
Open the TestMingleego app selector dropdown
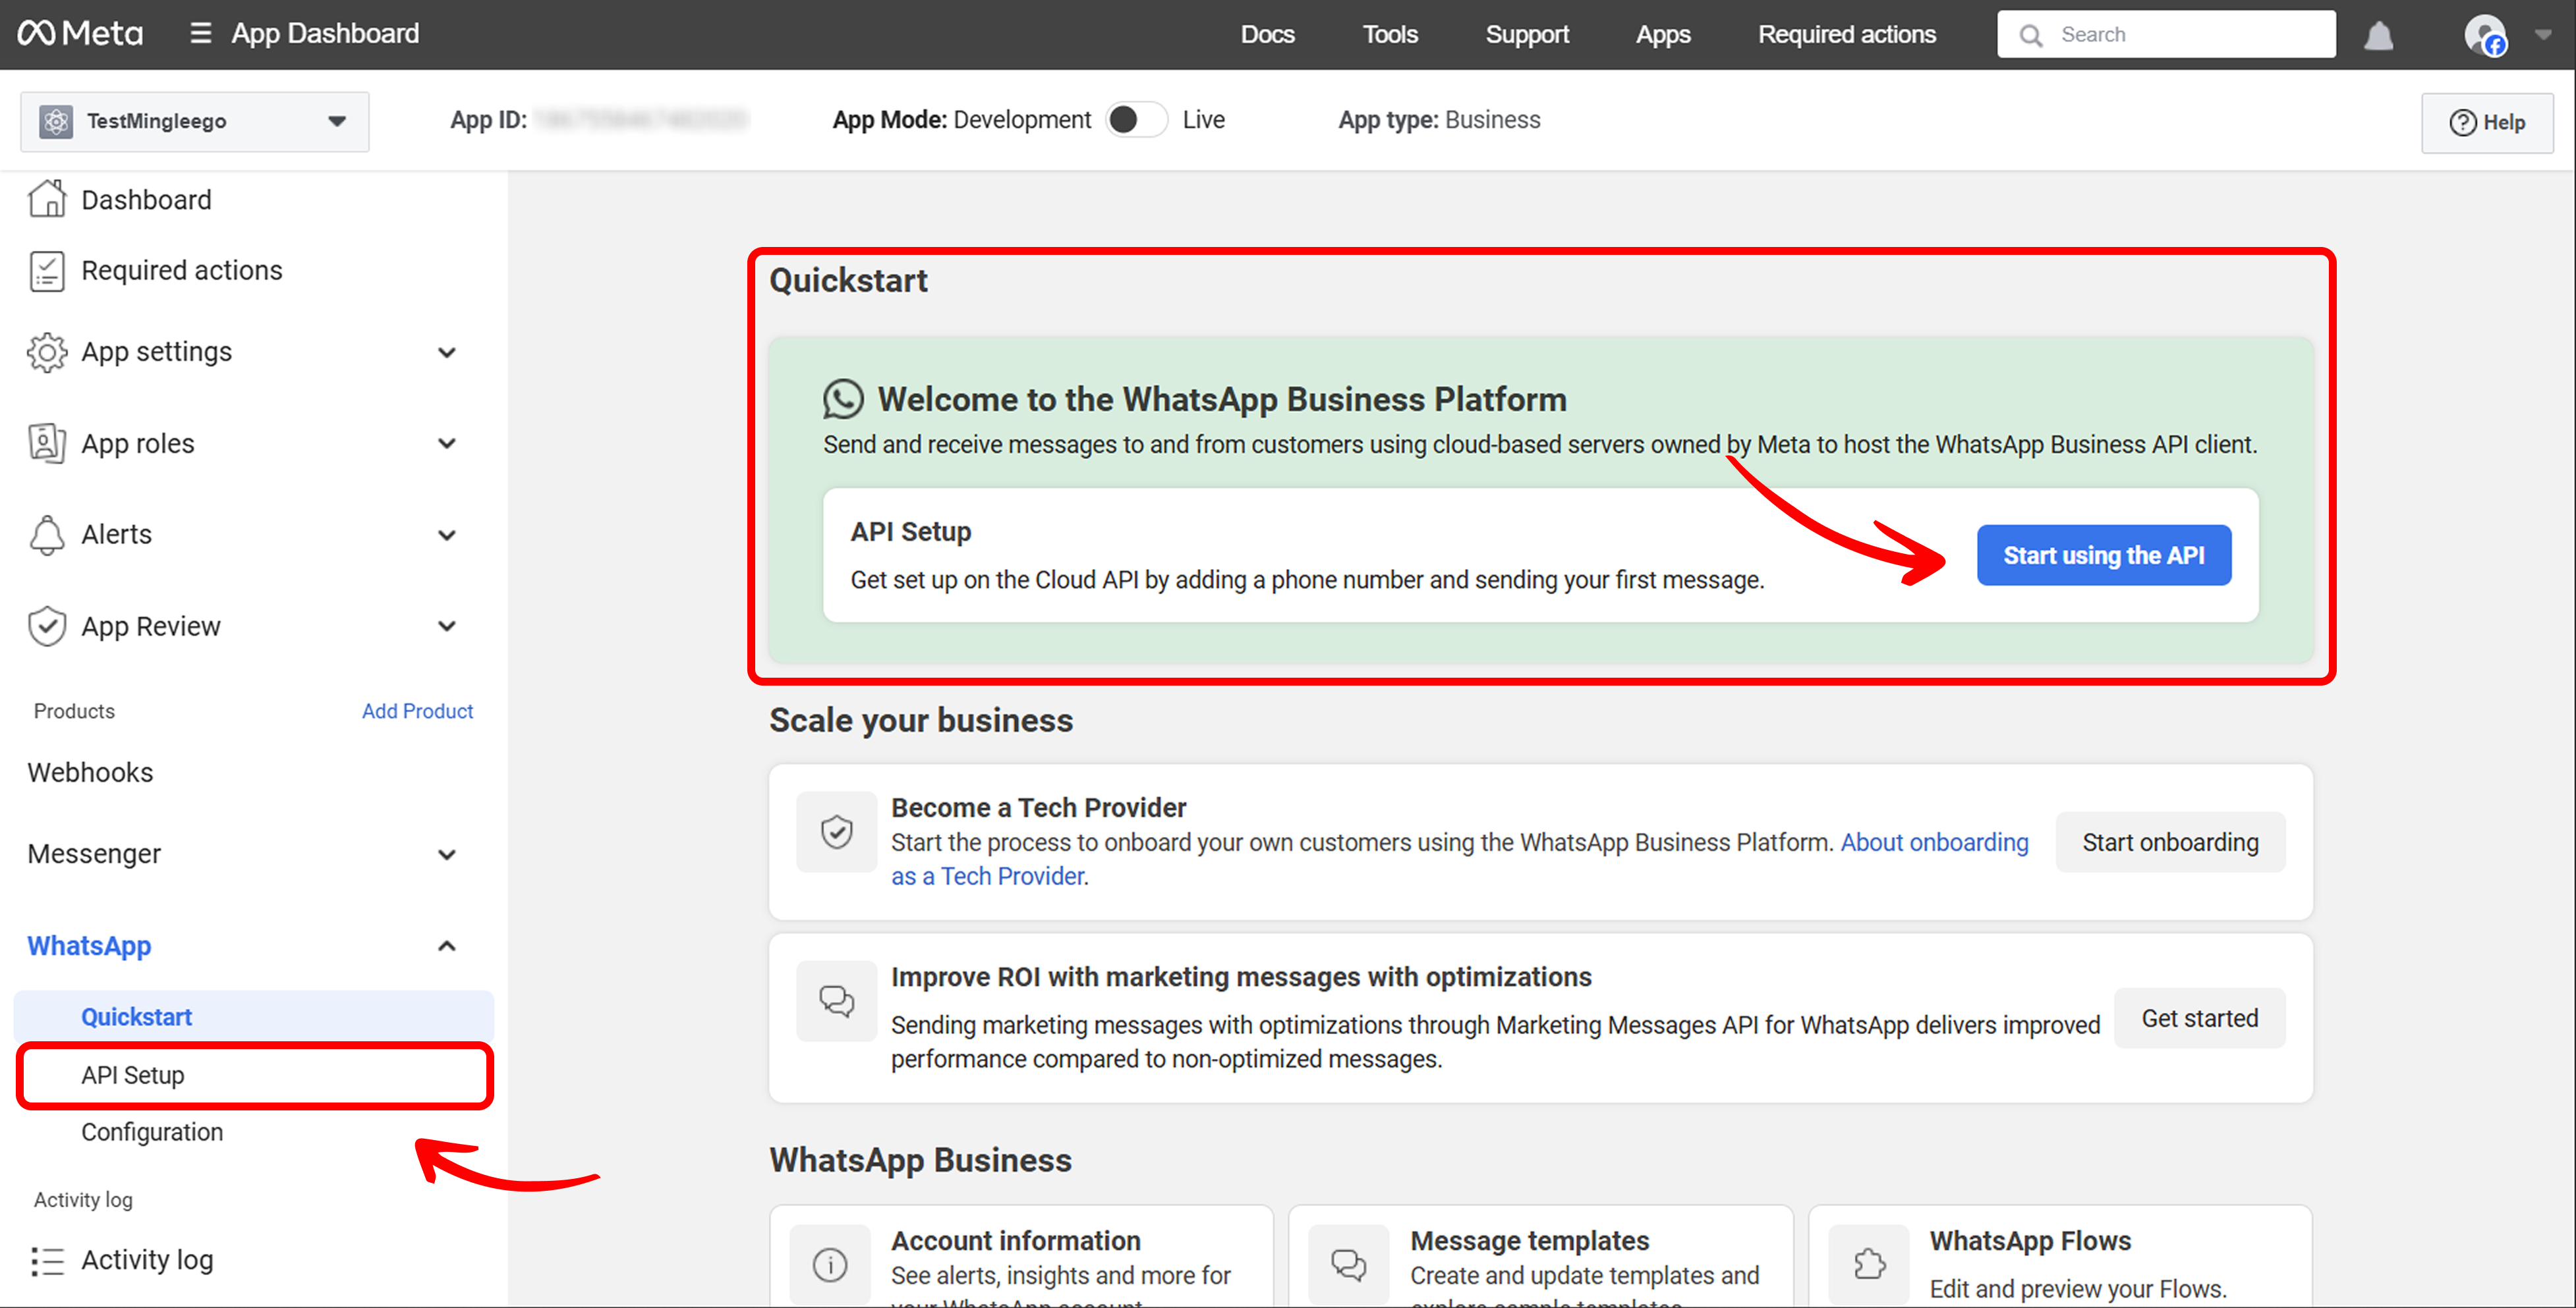(195, 121)
